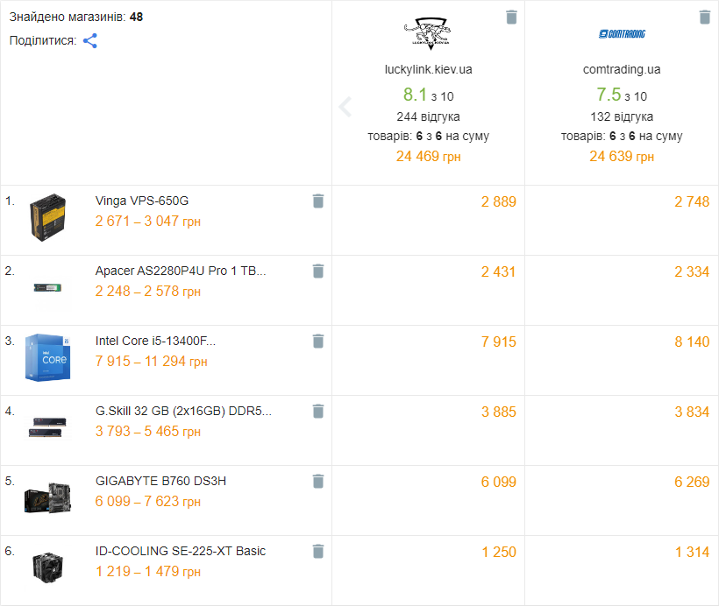
Task: Click total sum 24 639 грн
Action: click(x=622, y=157)
